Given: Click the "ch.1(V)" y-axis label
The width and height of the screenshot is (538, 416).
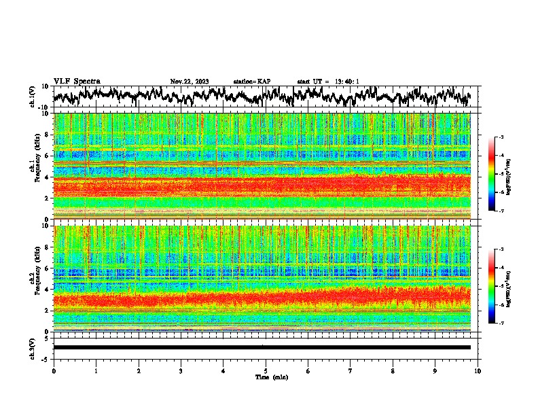Looking at the screenshot, I should coord(33,97).
